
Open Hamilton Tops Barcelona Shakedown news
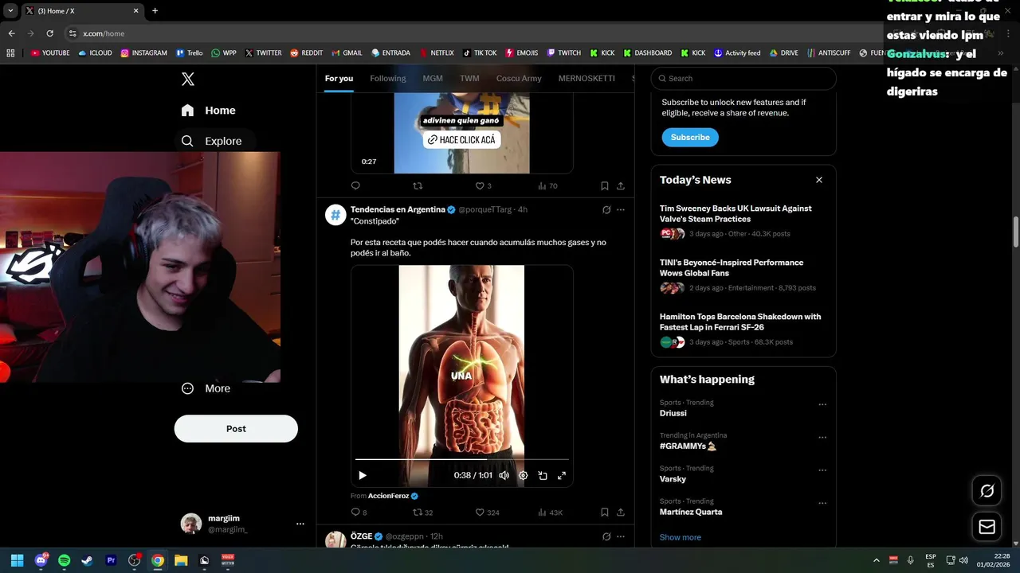740,322
